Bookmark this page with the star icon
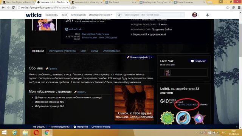242x136 pixels. coord(228,8)
